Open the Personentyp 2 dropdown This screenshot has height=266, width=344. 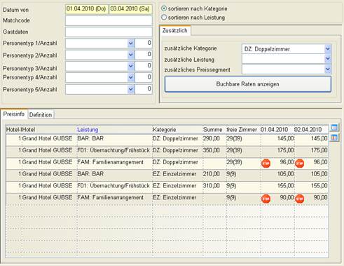[x=131, y=55]
